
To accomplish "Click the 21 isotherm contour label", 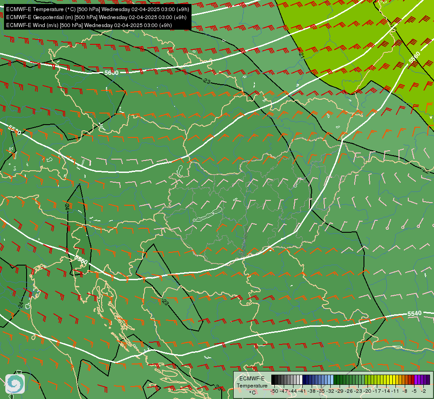I will (x=301, y=56).
